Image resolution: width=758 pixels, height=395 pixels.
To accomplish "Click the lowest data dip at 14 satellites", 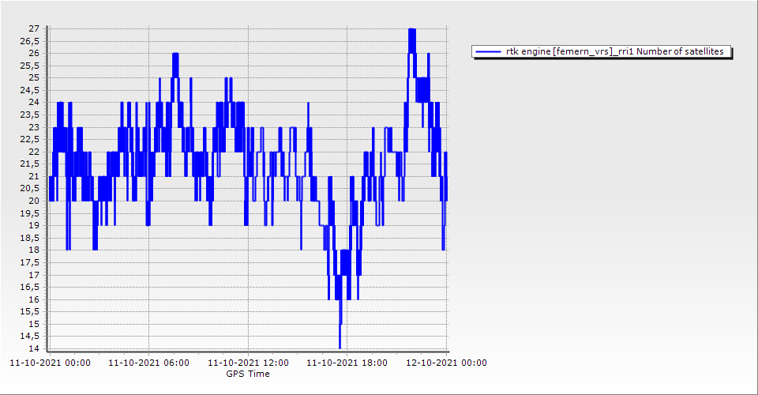I will 340,347.
